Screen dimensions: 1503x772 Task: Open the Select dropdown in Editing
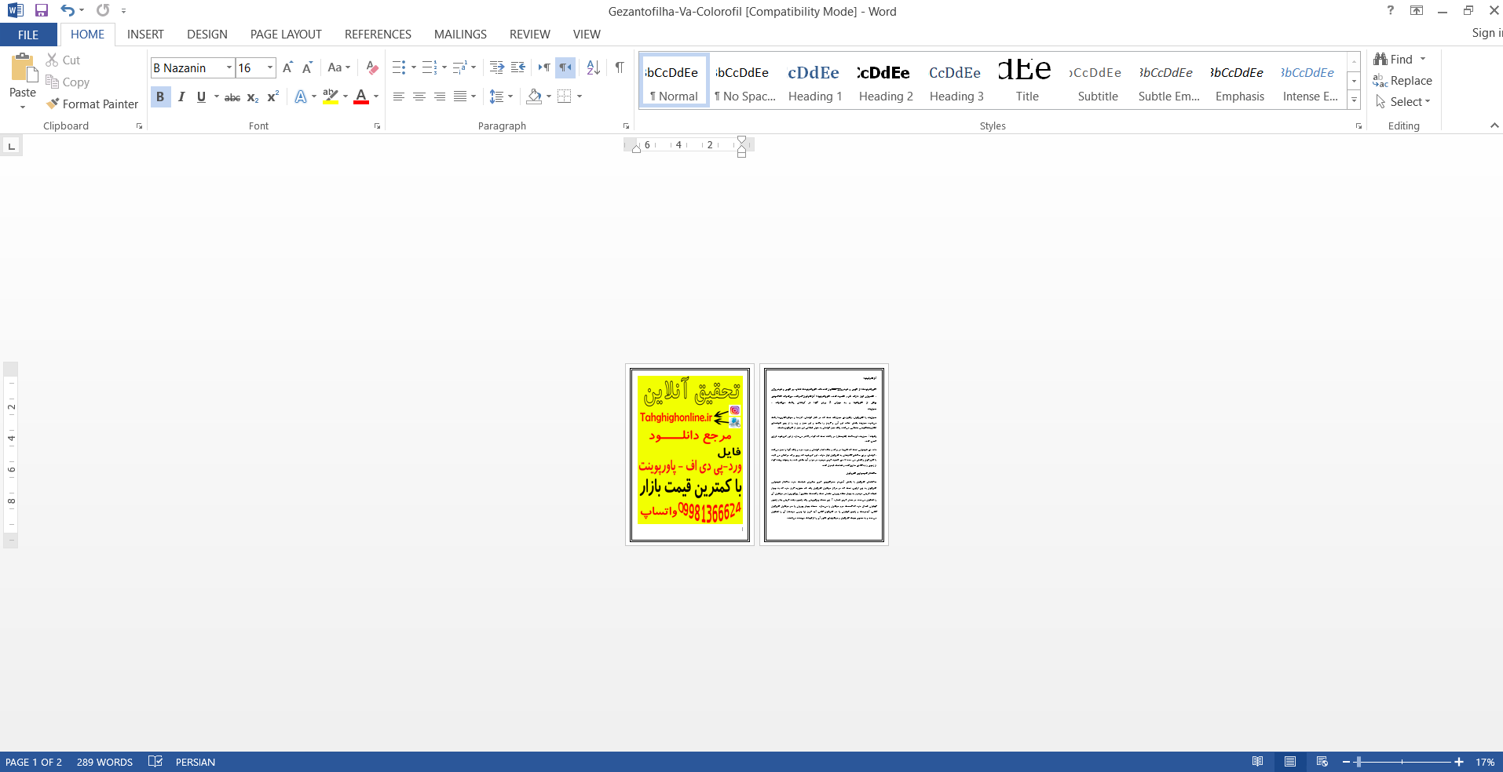[1403, 102]
